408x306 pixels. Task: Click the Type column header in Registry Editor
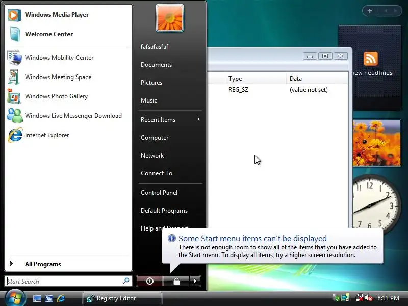256,79
